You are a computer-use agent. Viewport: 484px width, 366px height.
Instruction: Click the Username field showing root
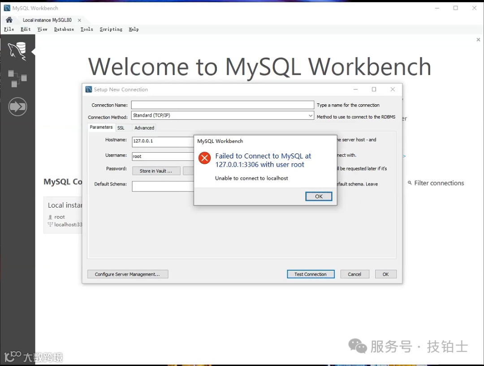(x=163, y=157)
